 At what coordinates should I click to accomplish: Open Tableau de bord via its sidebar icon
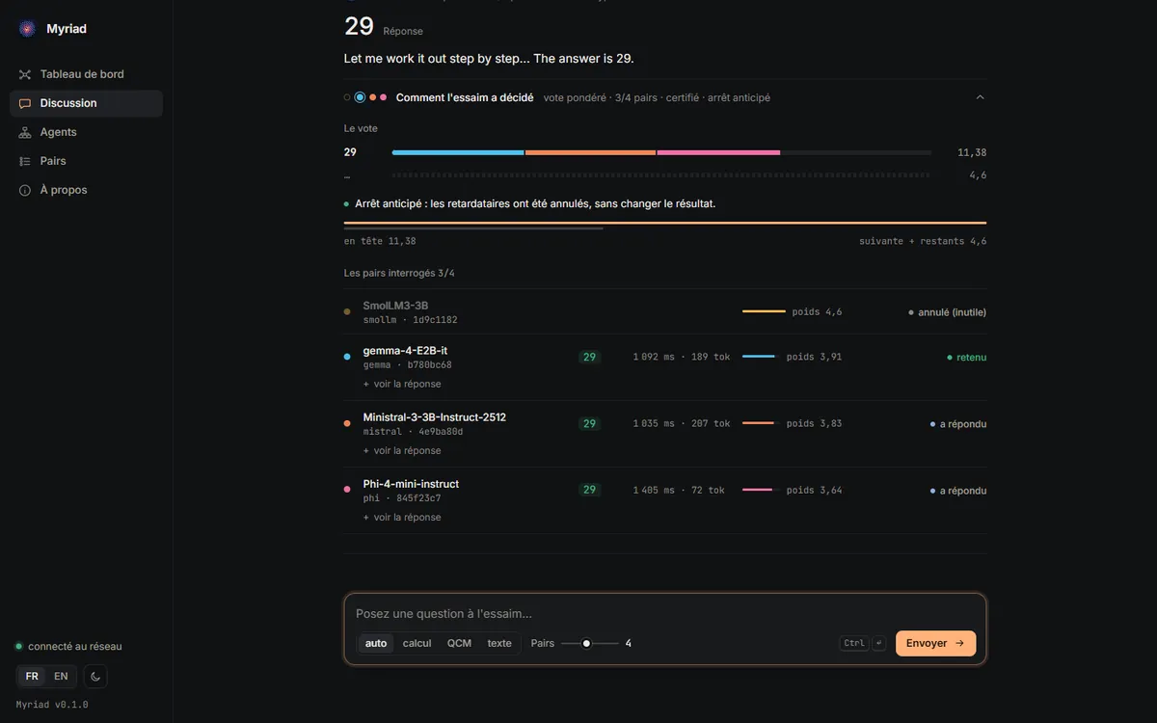(x=25, y=74)
